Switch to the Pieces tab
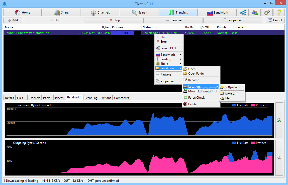 click(59, 98)
